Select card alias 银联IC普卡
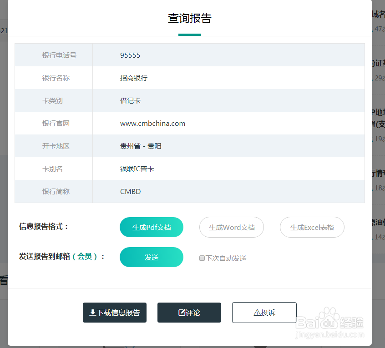 137,169
